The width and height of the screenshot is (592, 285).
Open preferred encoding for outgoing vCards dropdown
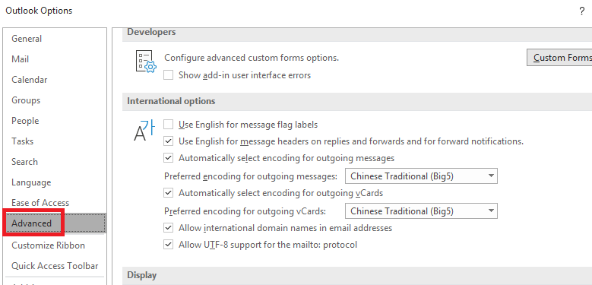[421, 211]
